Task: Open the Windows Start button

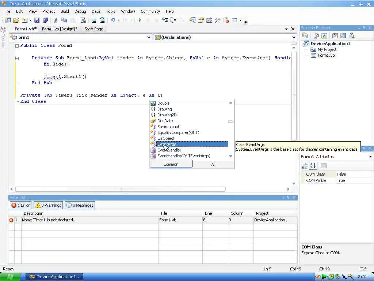Action: click(x=10, y=277)
